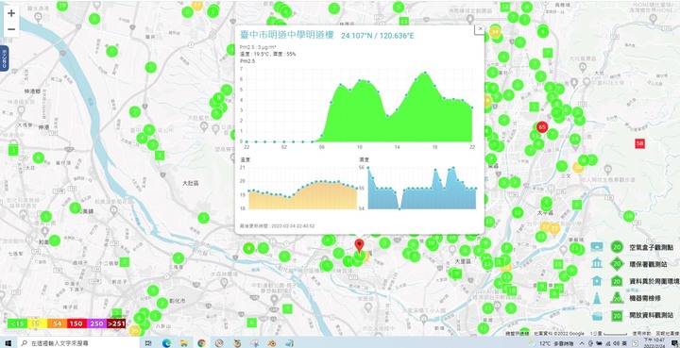Viewport: 680px width, 348px height.
Task: Click the 彰化市 map label
Action: point(177,301)
